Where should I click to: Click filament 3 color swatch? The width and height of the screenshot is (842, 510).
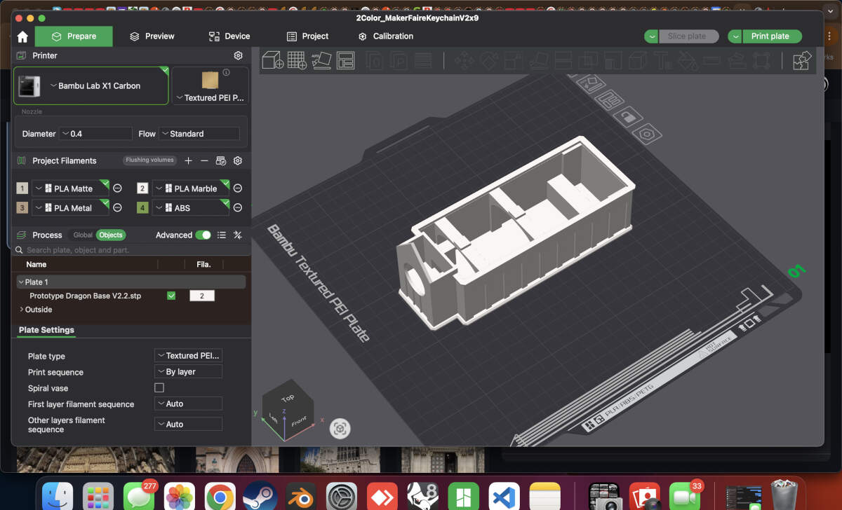(x=22, y=208)
